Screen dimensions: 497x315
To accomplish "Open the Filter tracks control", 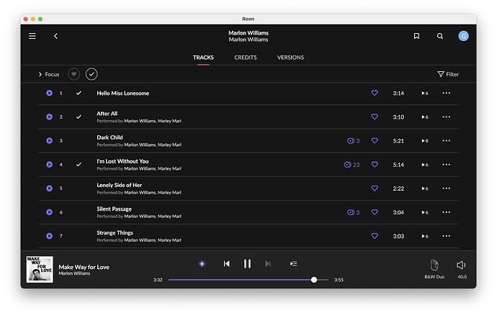I will click(447, 74).
